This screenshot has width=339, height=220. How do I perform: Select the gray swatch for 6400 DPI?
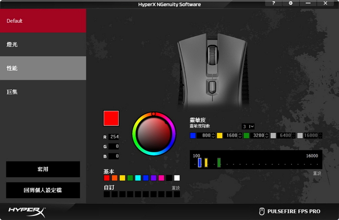click(x=273, y=135)
